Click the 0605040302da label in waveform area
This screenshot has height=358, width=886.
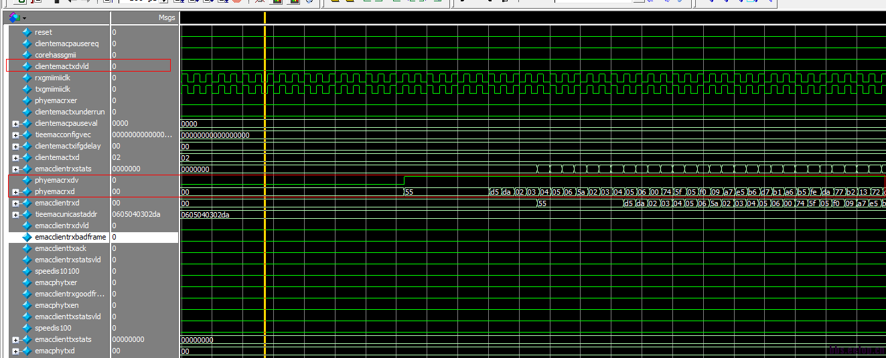pyautogui.click(x=204, y=214)
